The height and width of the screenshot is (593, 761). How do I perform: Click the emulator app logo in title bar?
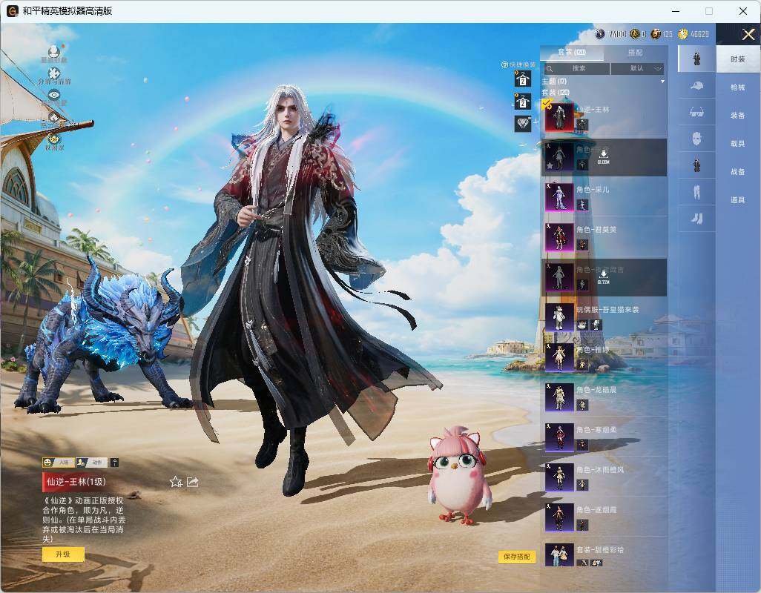pyautogui.click(x=12, y=10)
